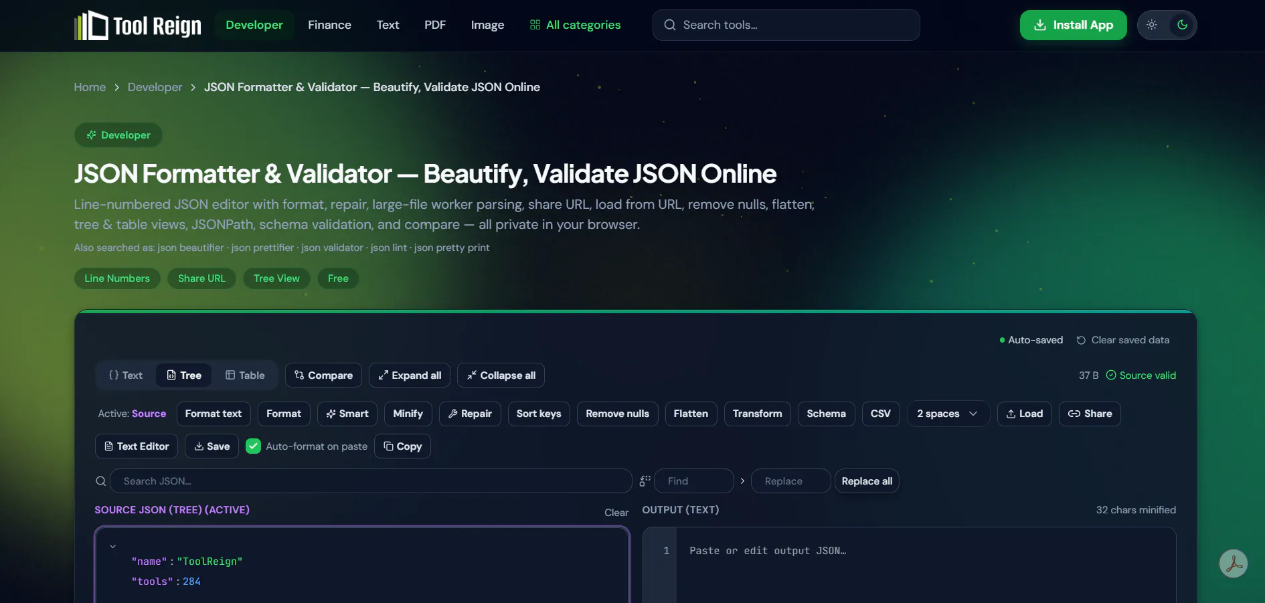
Task: Click Format text button
Action: click(x=214, y=414)
